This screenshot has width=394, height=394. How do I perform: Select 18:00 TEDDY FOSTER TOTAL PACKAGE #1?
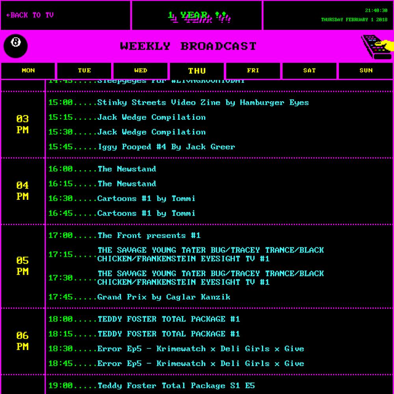[144, 319]
